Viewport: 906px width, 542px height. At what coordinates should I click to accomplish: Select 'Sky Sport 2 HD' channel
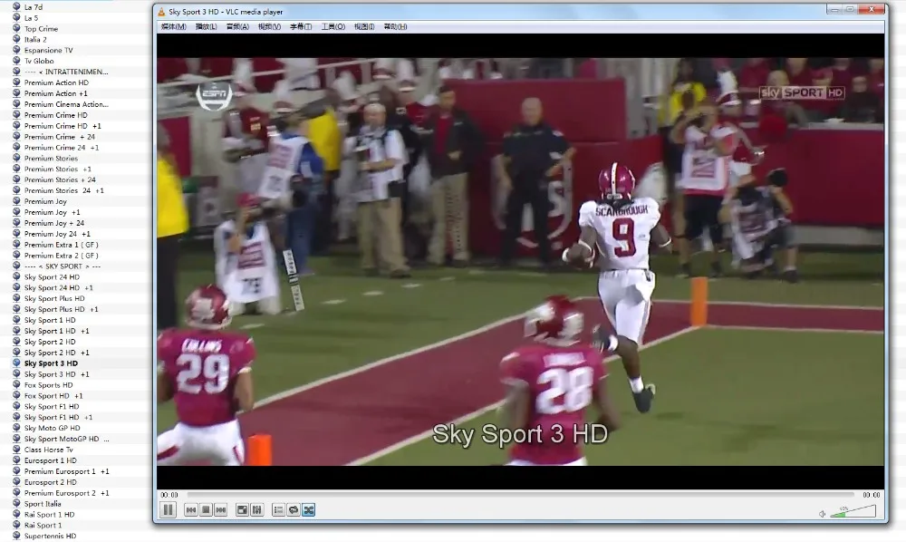point(50,342)
